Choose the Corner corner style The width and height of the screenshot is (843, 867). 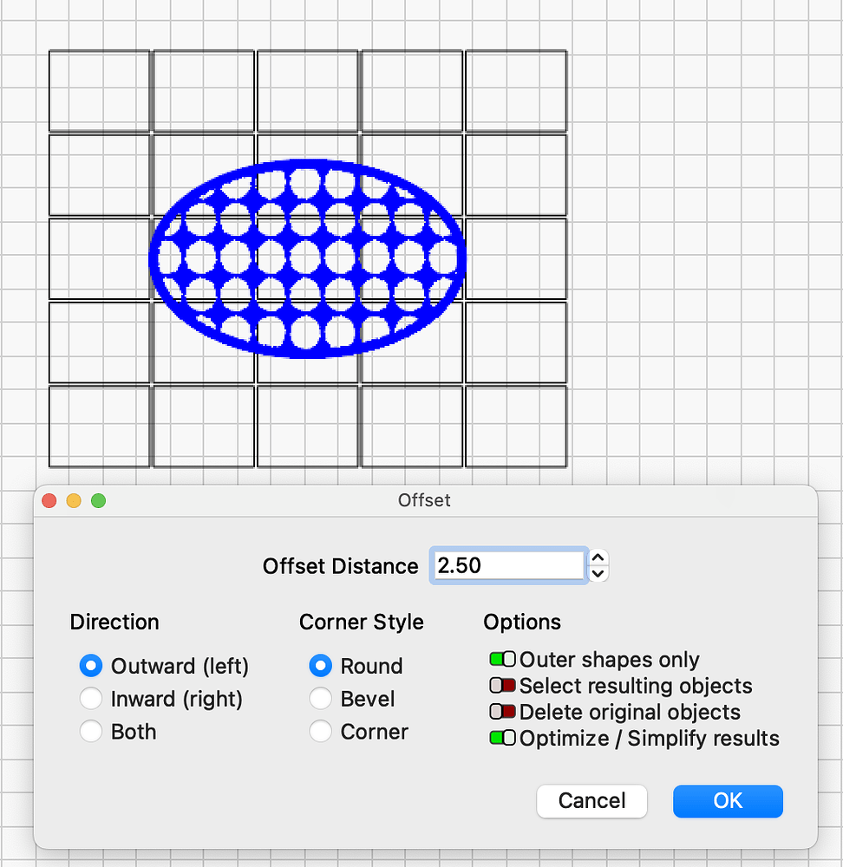pos(321,732)
